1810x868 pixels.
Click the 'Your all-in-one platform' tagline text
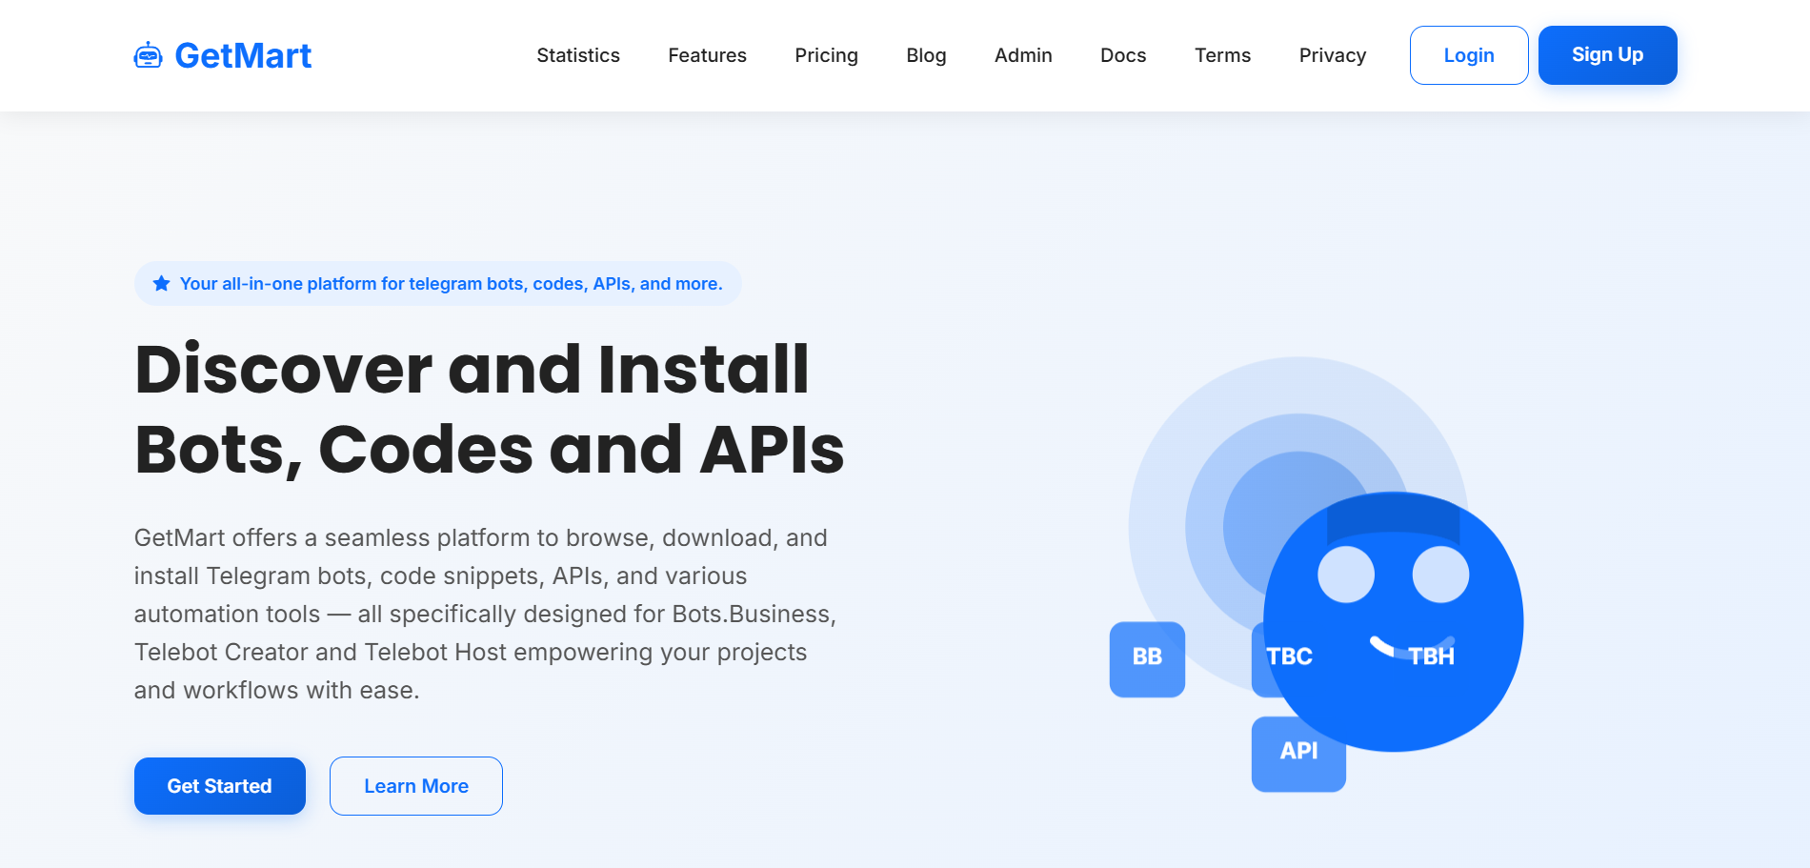point(452,284)
